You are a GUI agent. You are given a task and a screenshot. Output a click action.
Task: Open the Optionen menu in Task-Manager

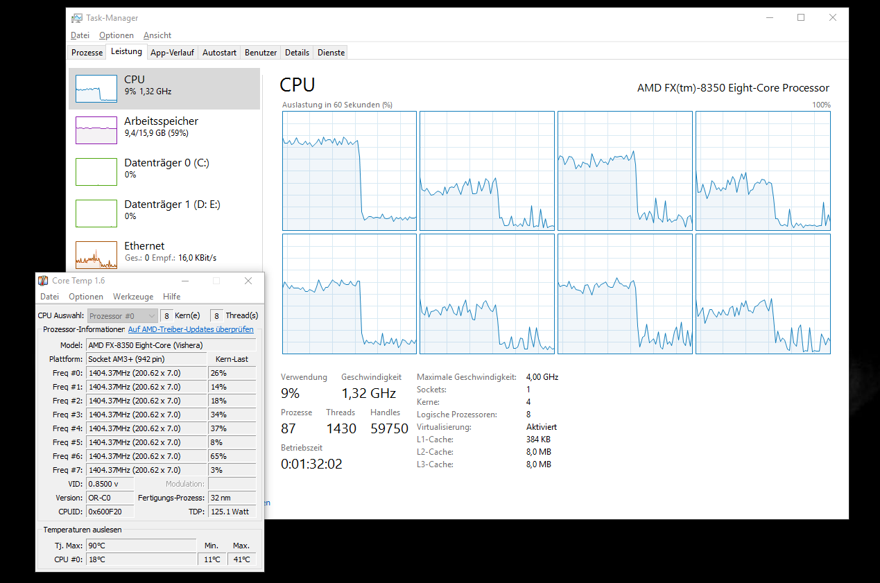[116, 35]
